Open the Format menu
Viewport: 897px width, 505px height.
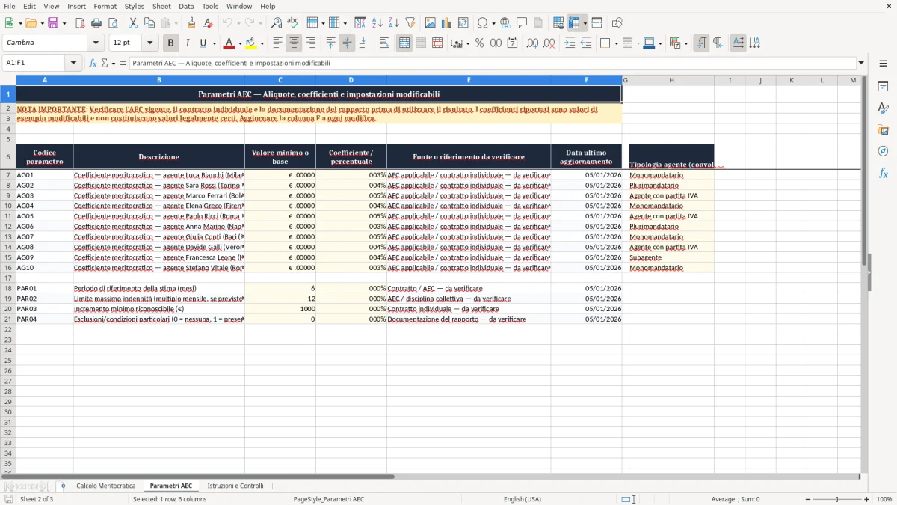[x=105, y=6]
